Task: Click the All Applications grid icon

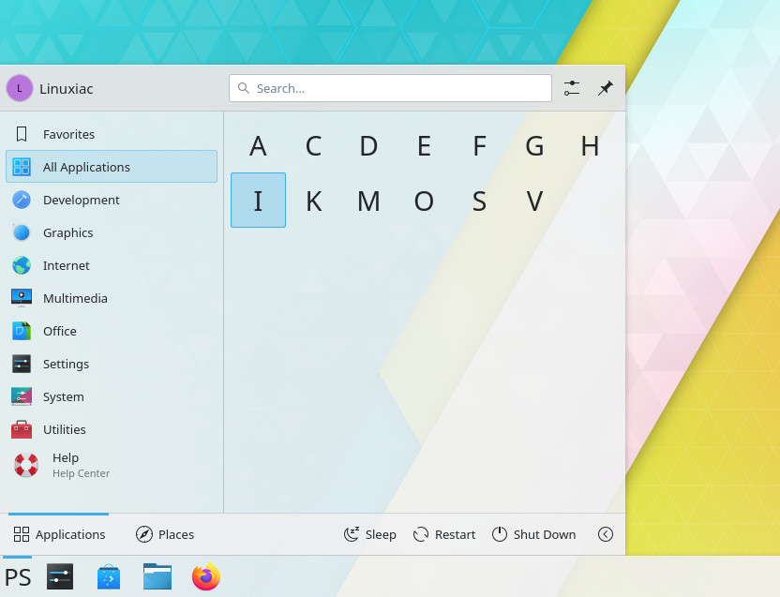Action: pos(22,167)
